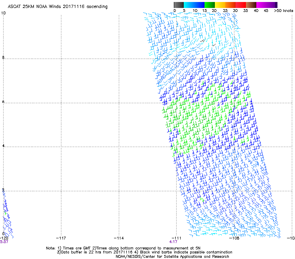Click the title 'ASCAT 25KM NOAA Winds 20171116 ascending'
295x259 pixels.
tap(57, 7)
